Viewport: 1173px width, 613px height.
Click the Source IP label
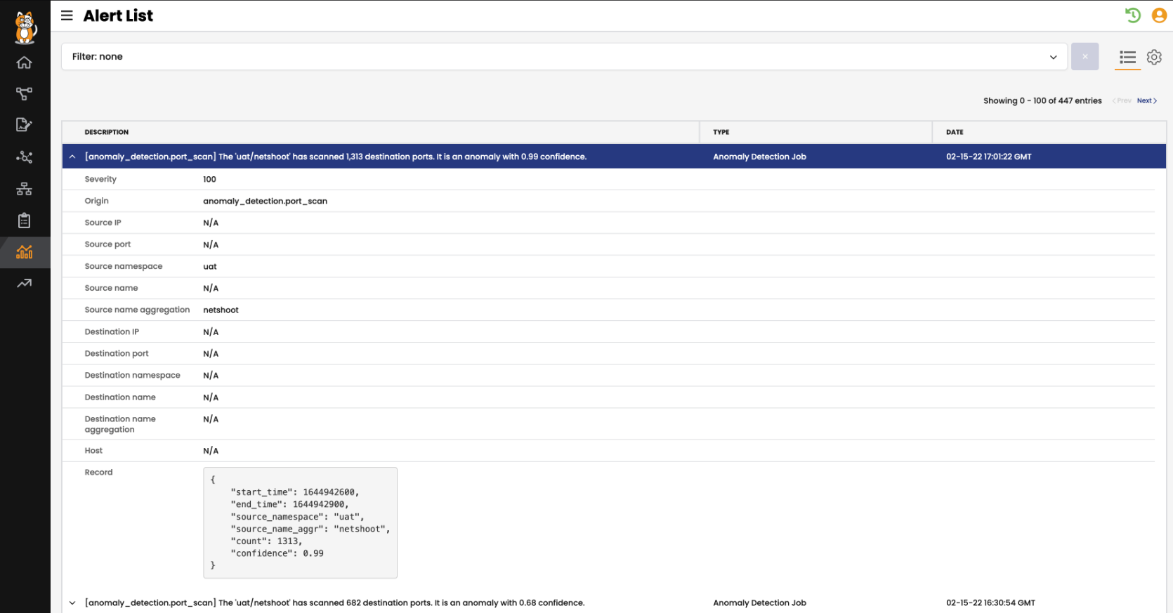click(x=103, y=223)
